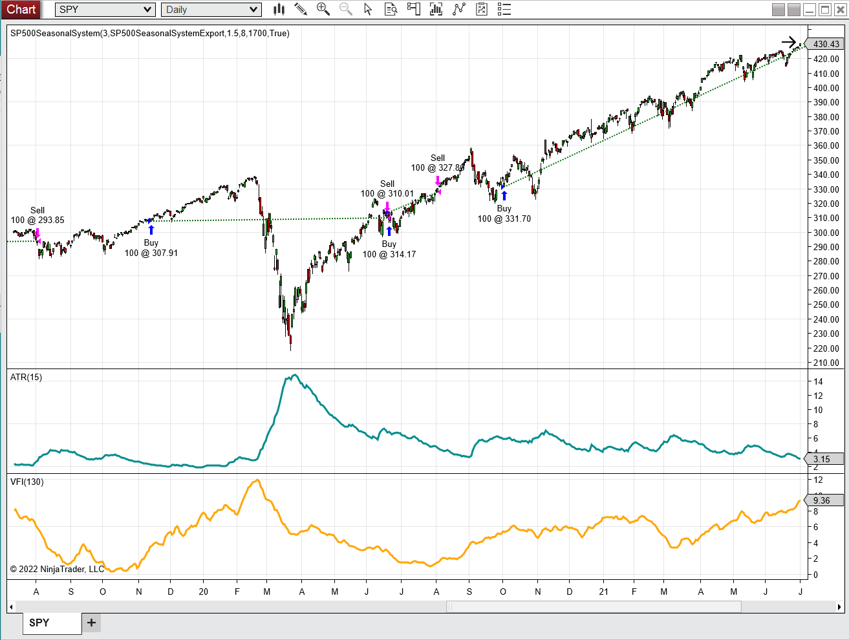
Task: Expand the Daily interval dropdown
Action: click(x=253, y=10)
